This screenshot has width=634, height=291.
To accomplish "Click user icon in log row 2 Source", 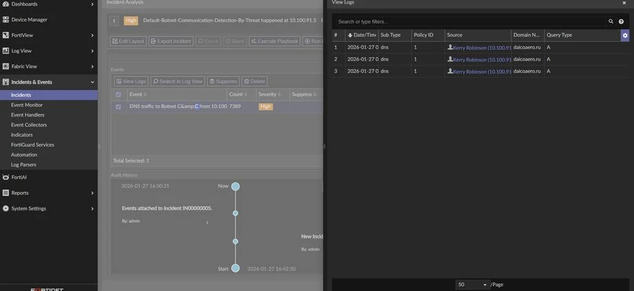I will click(450, 59).
